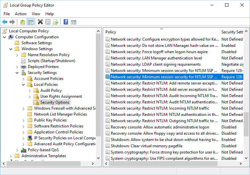Click icon of Shutdown: Clear virtual memory pagefile

[x=108, y=146]
